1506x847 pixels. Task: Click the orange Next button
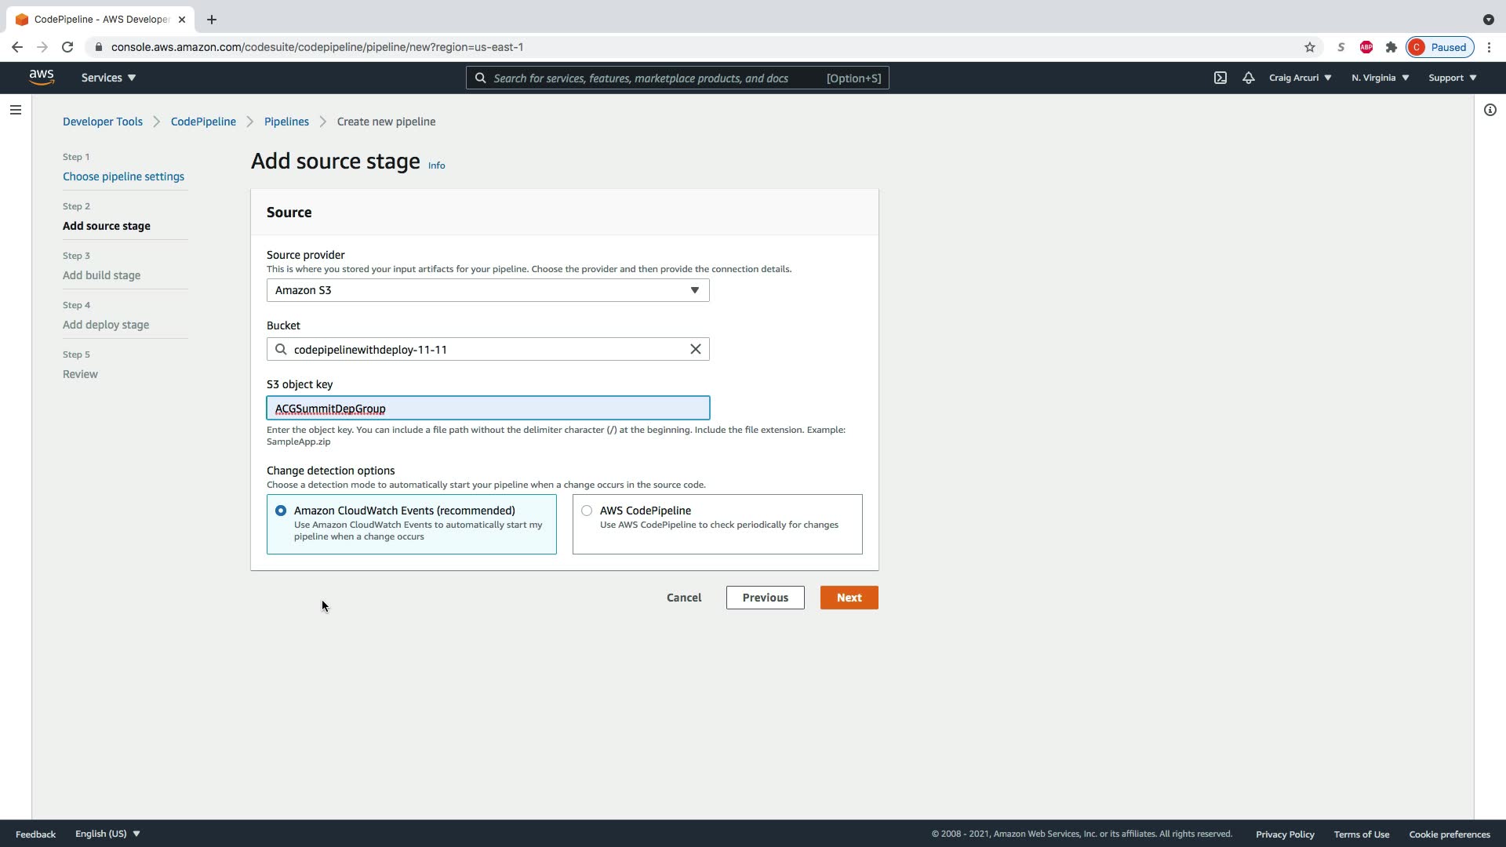(849, 598)
